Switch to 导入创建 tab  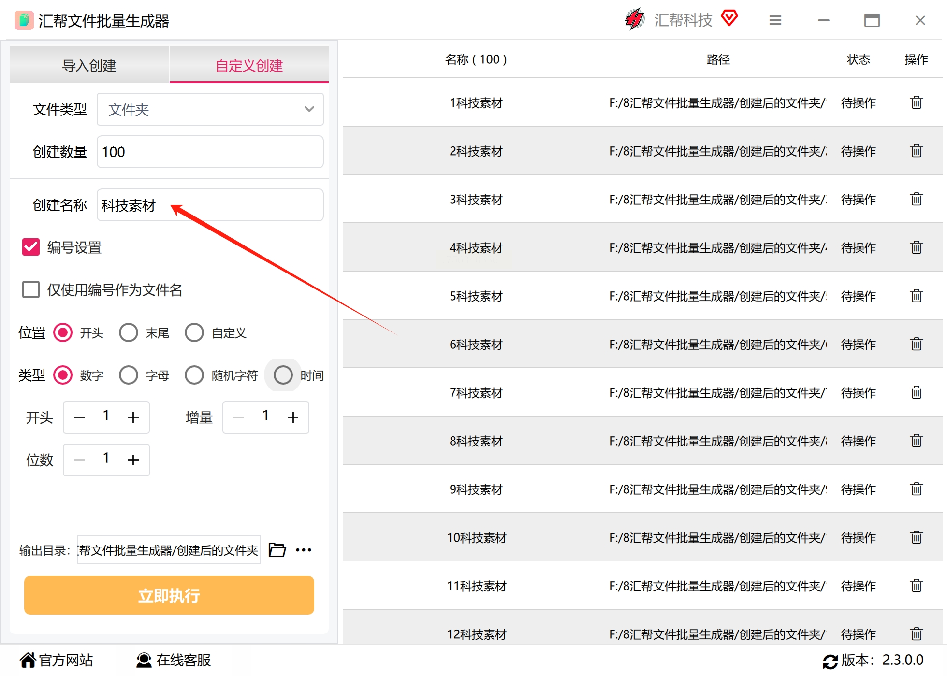pyautogui.click(x=89, y=65)
